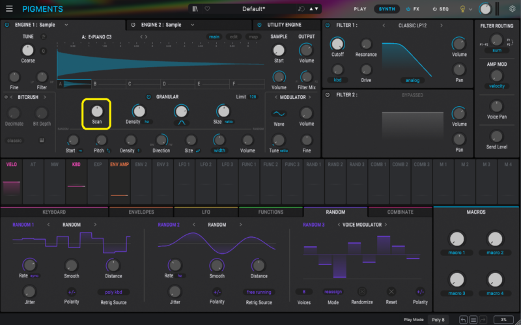This screenshot has width=521, height=325.
Task: Toggle Filter 1 power button
Action: click(x=328, y=25)
